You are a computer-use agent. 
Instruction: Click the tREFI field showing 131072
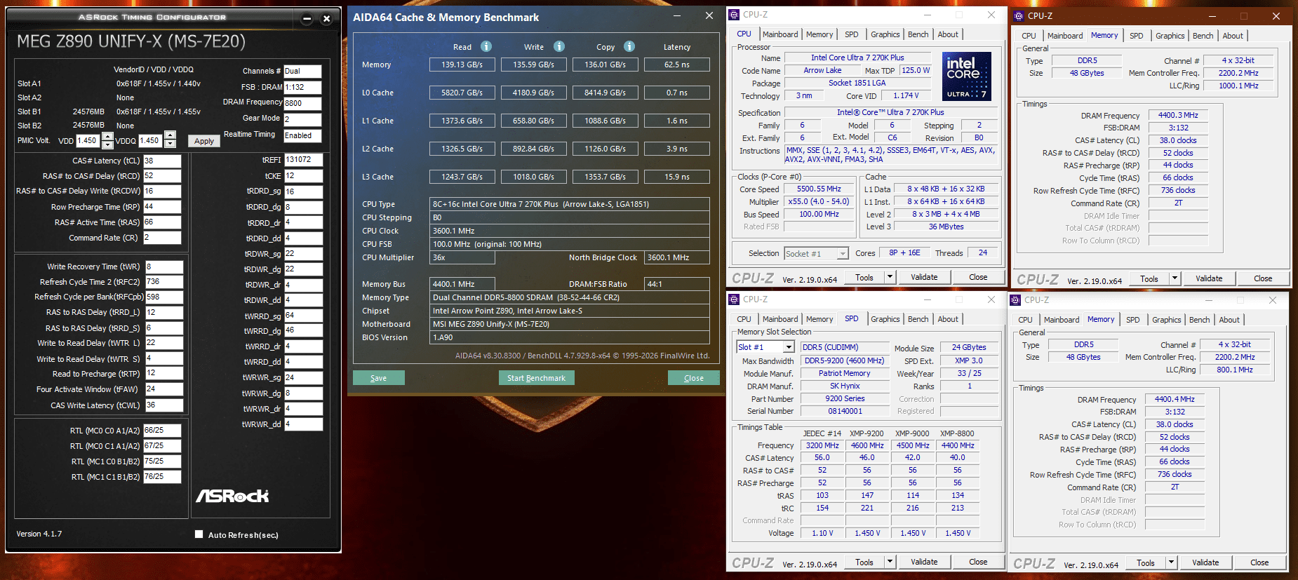pos(303,160)
